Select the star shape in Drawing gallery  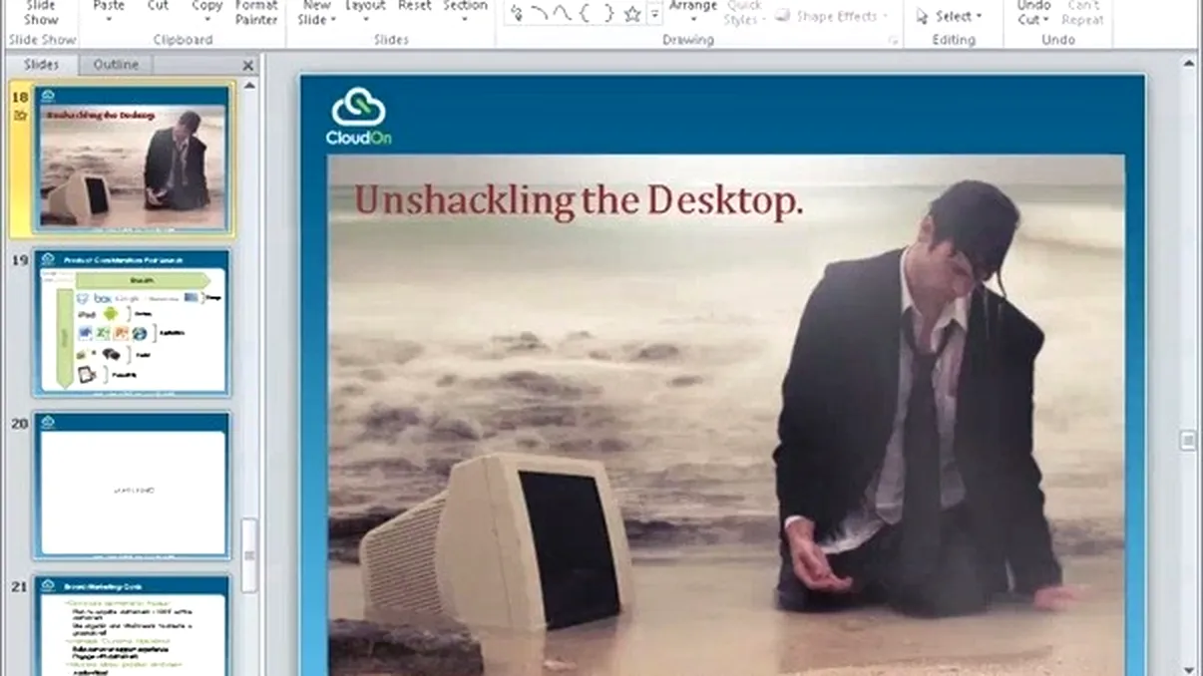pyautogui.click(x=631, y=14)
